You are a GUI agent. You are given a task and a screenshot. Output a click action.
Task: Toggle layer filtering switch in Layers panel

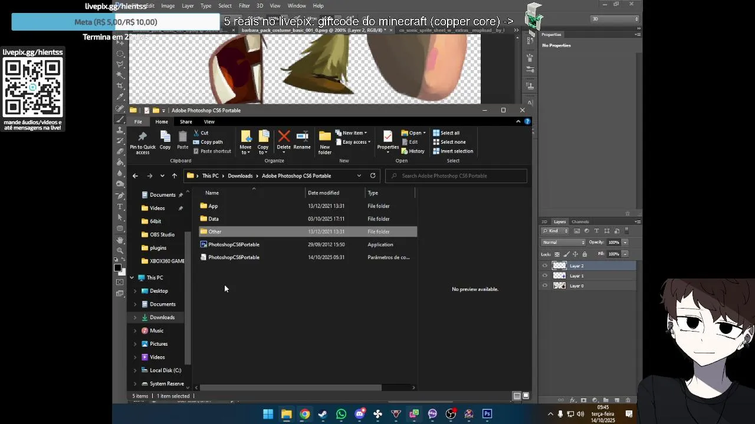[x=626, y=231]
